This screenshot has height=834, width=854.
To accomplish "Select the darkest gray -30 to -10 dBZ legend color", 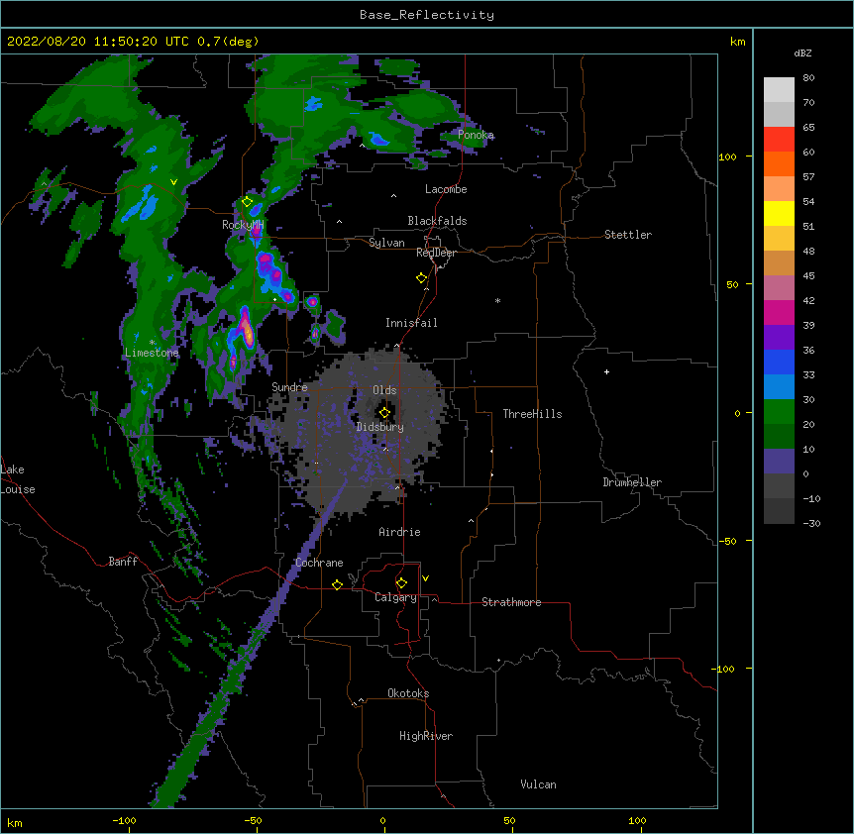I will [779, 511].
